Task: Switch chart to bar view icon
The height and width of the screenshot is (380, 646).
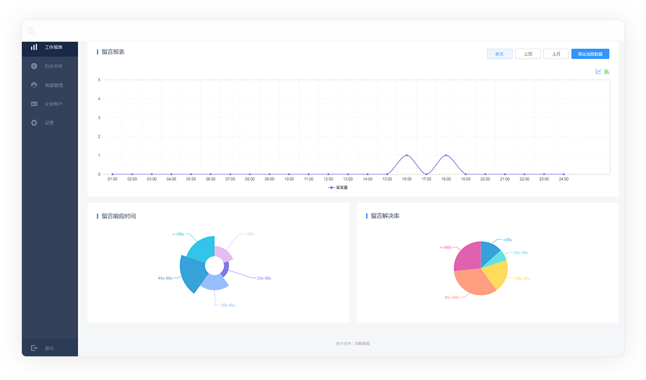Action: (607, 71)
